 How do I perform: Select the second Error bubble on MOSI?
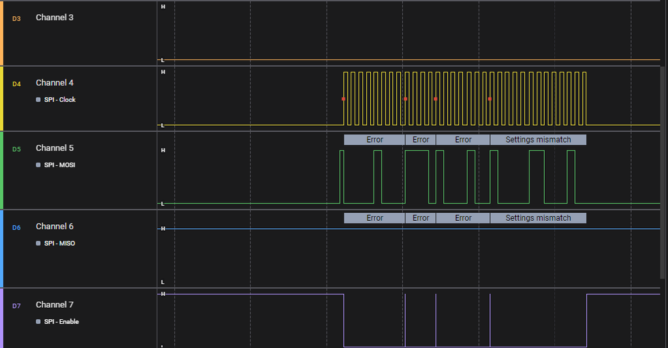[x=420, y=140]
